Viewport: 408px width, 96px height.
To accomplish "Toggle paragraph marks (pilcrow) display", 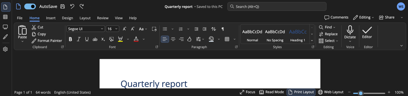I will (223, 29).
